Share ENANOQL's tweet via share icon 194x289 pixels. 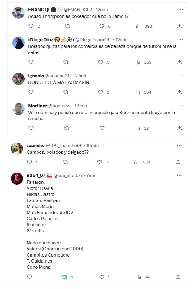[x=179, y=26]
